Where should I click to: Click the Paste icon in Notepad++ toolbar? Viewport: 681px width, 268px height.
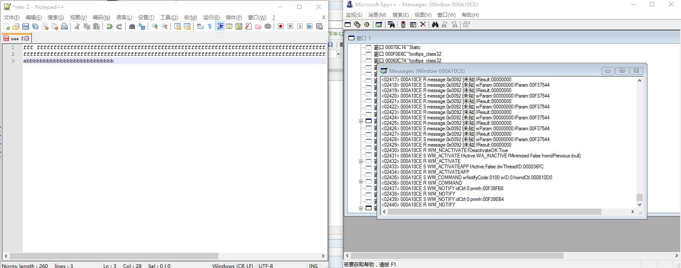[97, 26]
